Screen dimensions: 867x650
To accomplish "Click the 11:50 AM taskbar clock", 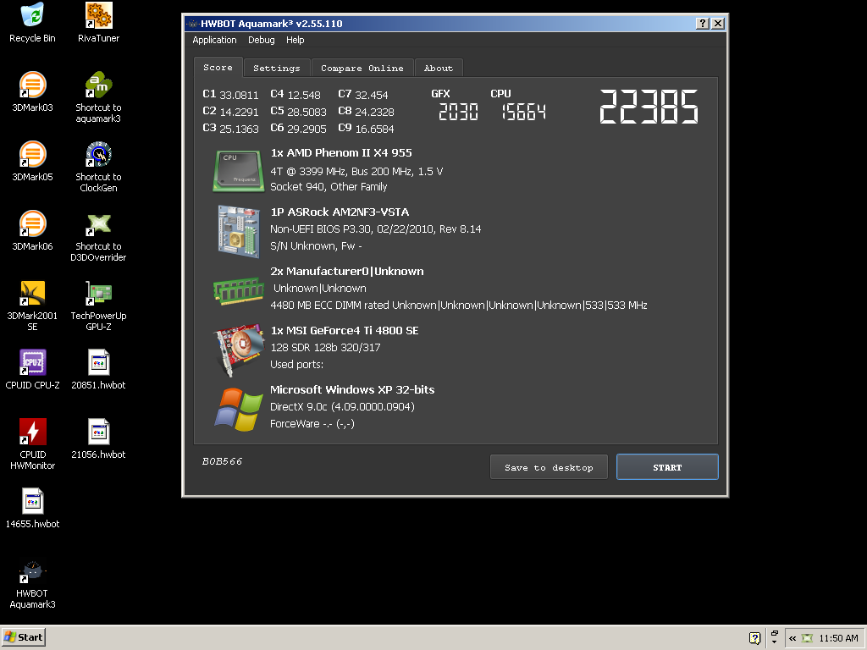I will 839,638.
